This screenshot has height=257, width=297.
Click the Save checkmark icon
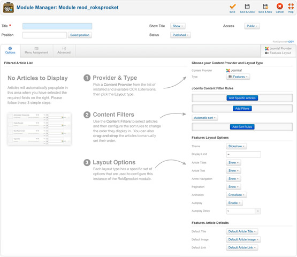pyautogui.click(x=232, y=6)
